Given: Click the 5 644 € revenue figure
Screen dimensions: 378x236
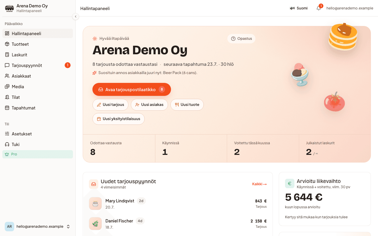Looking at the screenshot, I should 304,197.
